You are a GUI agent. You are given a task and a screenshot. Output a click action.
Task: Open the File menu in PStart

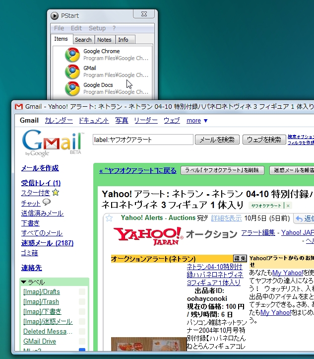[59, 28]
